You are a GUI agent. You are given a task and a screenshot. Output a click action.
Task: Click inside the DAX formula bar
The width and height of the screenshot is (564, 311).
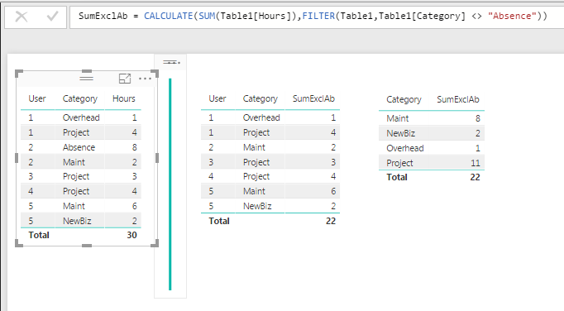(x=317, y=17)
